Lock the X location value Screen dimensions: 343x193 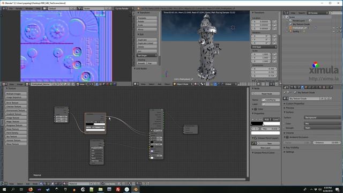[x=274, y=21]
